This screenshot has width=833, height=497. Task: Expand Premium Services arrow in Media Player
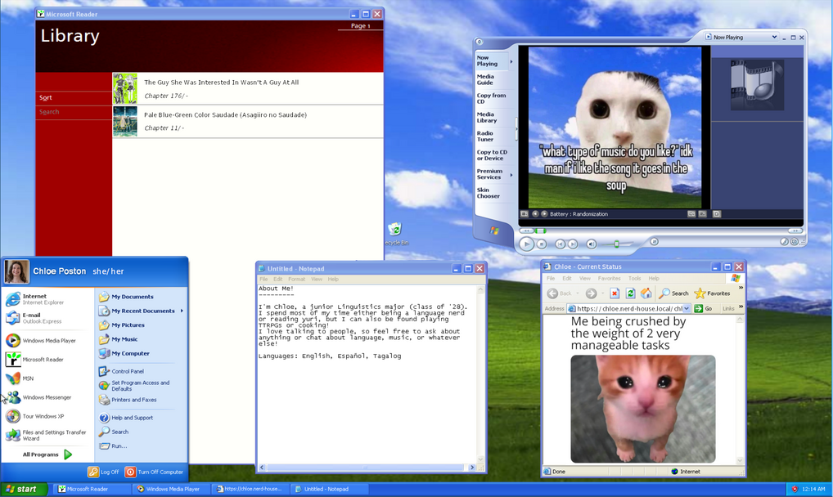point(511,174)
